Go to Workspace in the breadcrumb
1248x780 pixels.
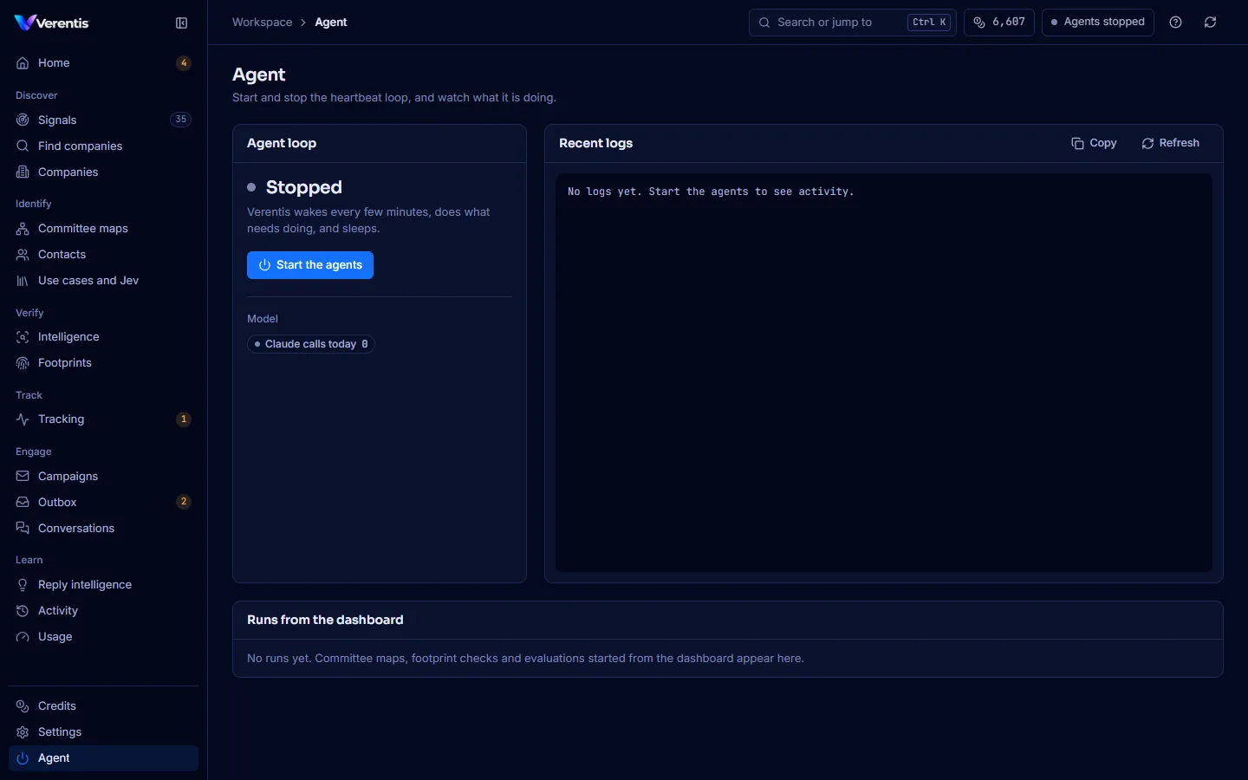(x=262, y=23)
